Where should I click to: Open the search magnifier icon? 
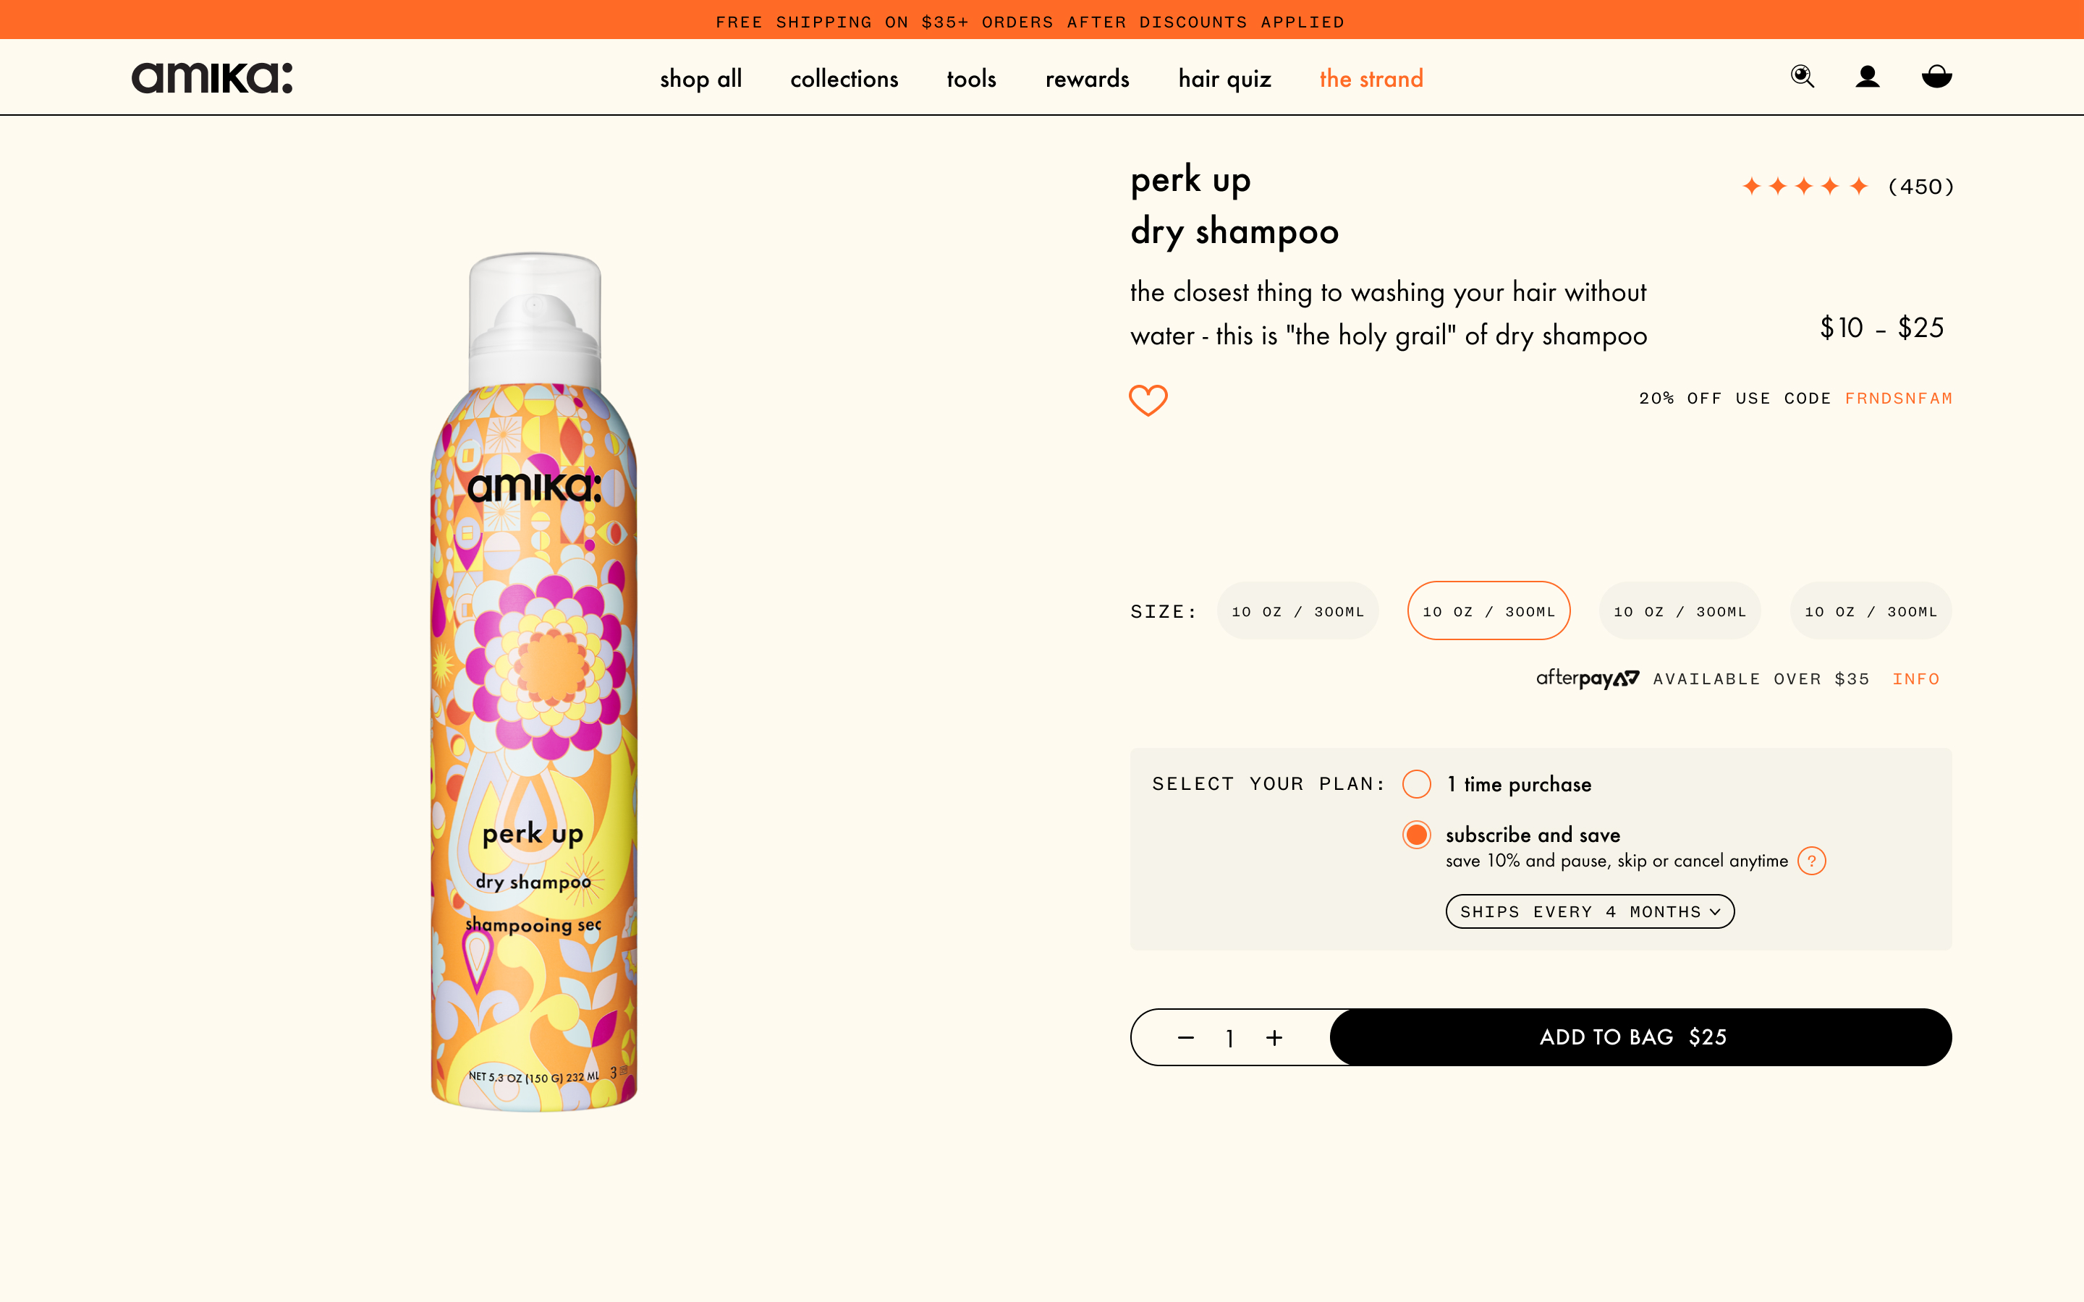point(1803,77)
